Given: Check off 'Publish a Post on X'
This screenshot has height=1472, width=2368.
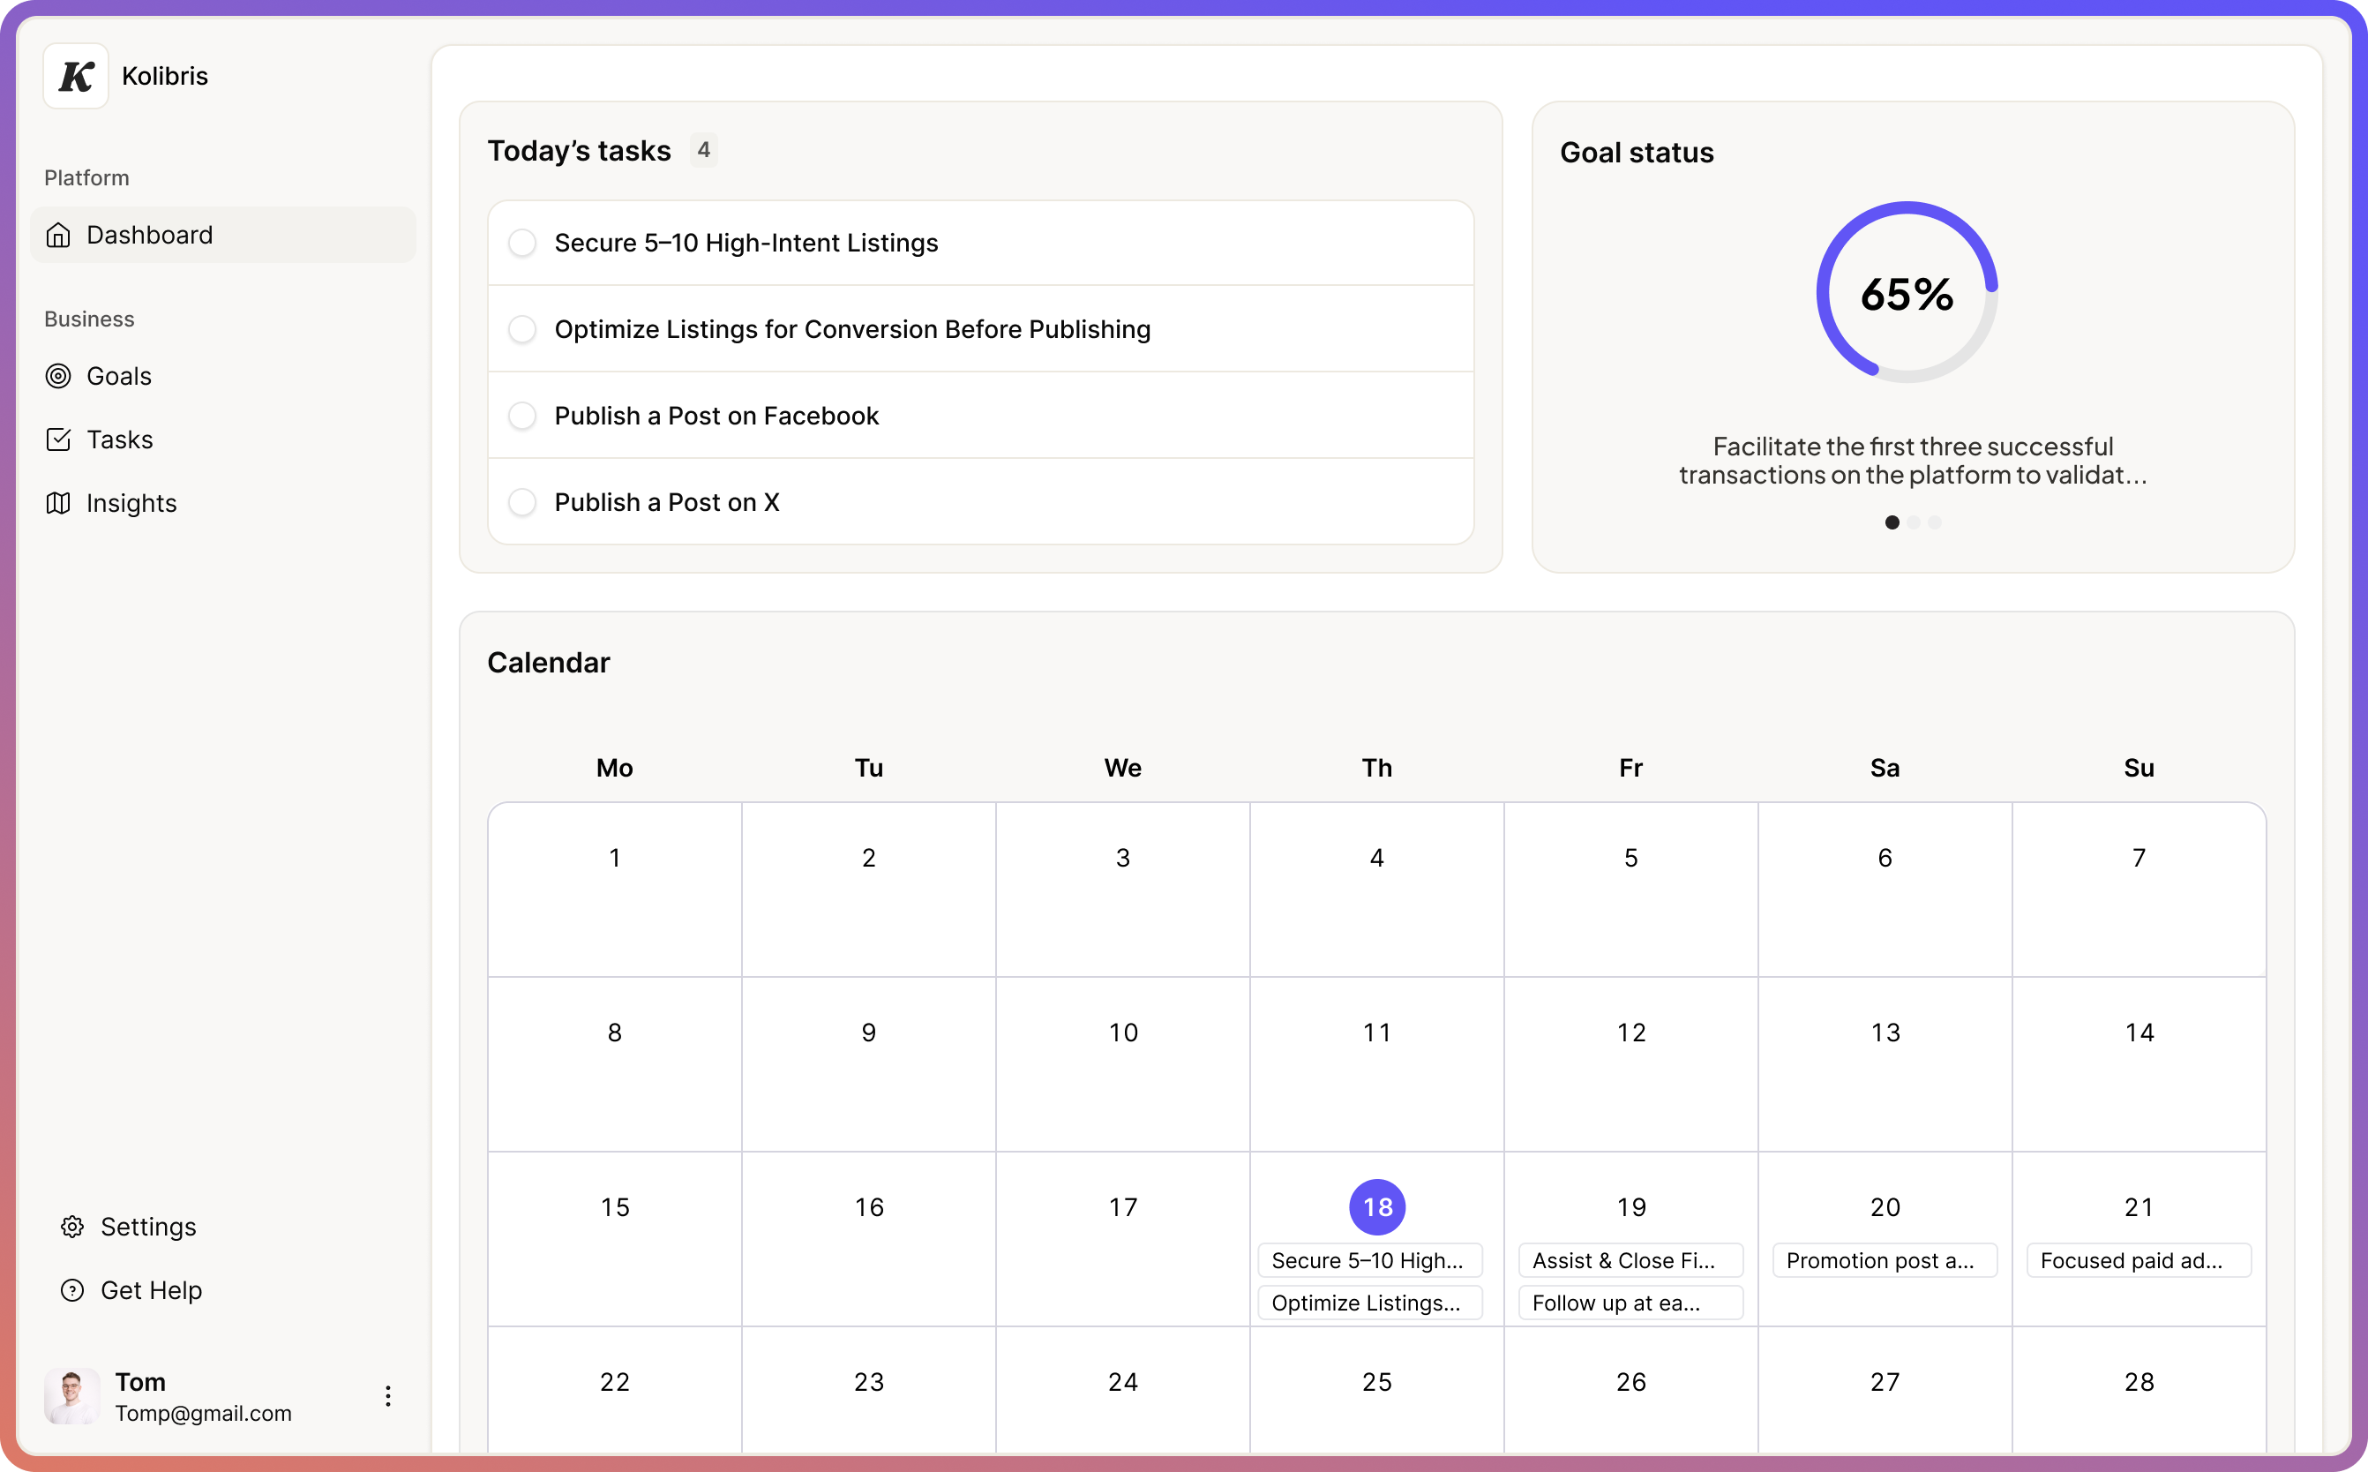Looking at the screenshot, I should pos(522,501).
